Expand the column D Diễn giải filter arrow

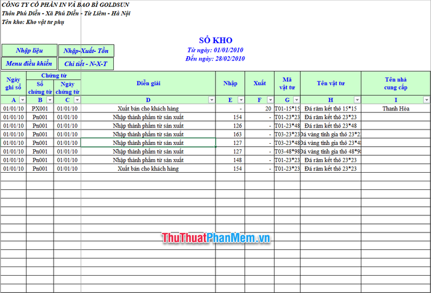click(212, 100)
